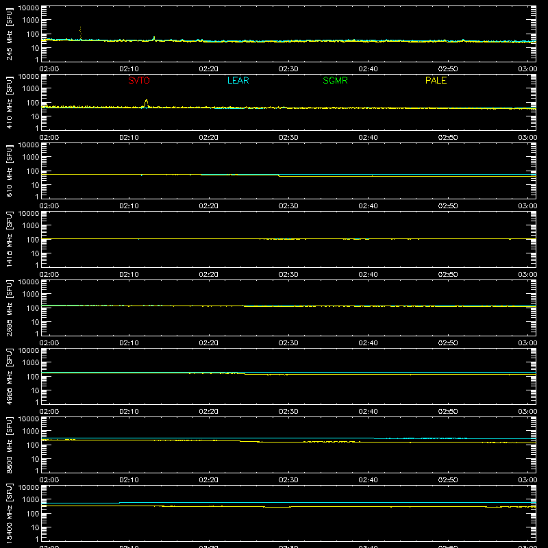Click the 10000 y-axis label of 15400 MHz plot
Screen dimensions: 548x548
click(29, 488)
